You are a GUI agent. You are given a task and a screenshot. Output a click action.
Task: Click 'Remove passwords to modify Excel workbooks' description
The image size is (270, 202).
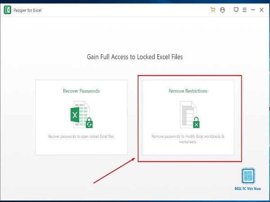coord(188,139)
